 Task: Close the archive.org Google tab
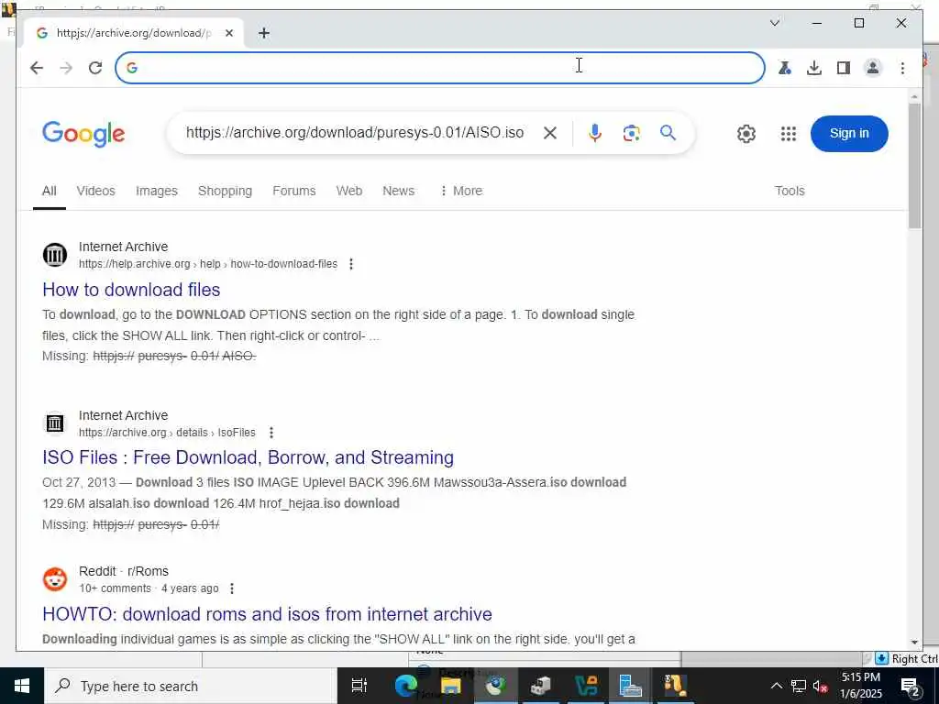(x=228, y=33)
